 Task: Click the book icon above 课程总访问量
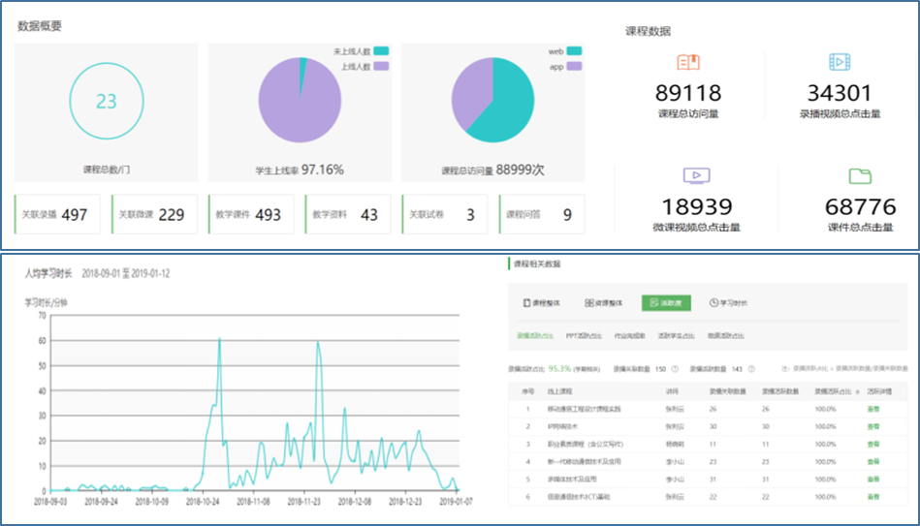pos(688,63)
